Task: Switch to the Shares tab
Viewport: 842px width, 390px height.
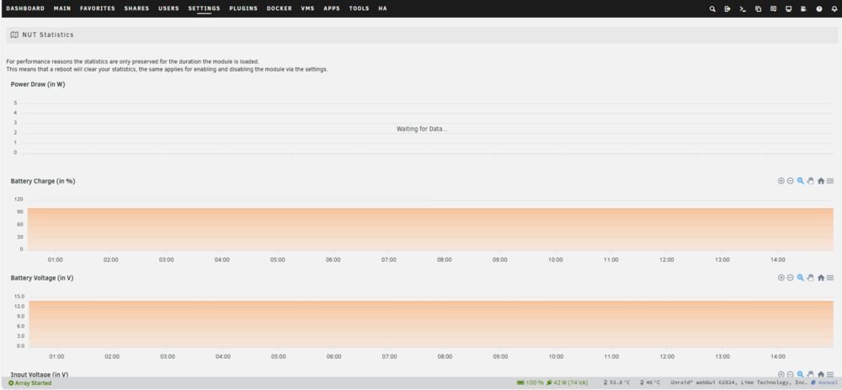Action: click(136, 8)
